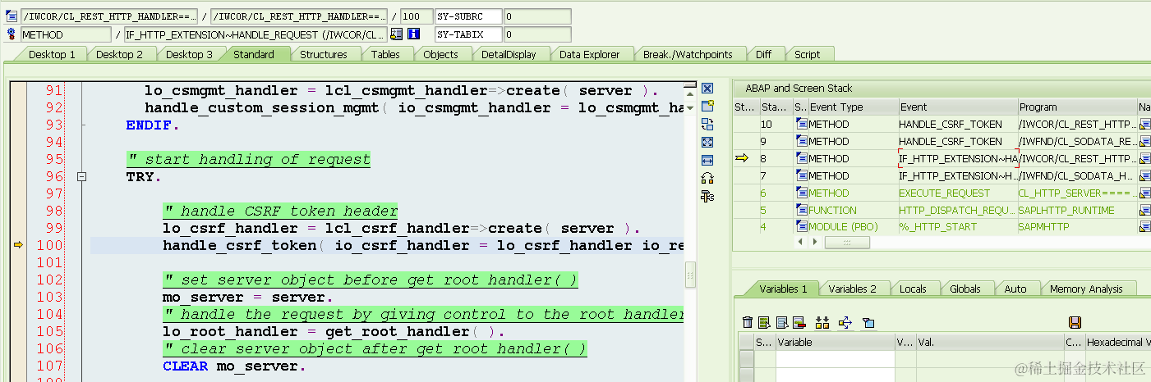Select the Locals tab
Image resolution: width=1151 pixels, height=382 pixels.
pyautogui.click(x=912, y=289)
